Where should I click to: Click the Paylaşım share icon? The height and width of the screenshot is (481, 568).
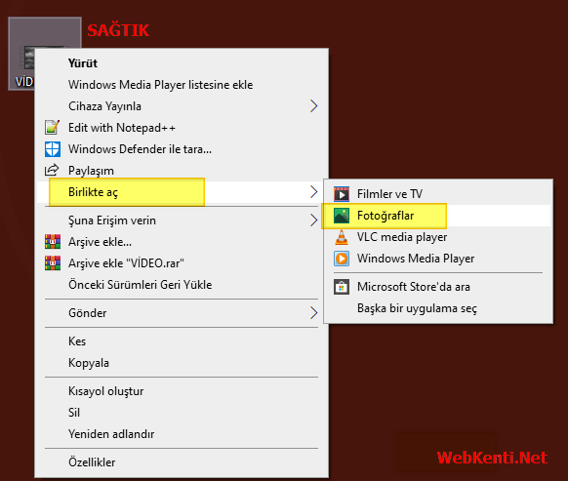pyautogui.click(x=52, y=170)
